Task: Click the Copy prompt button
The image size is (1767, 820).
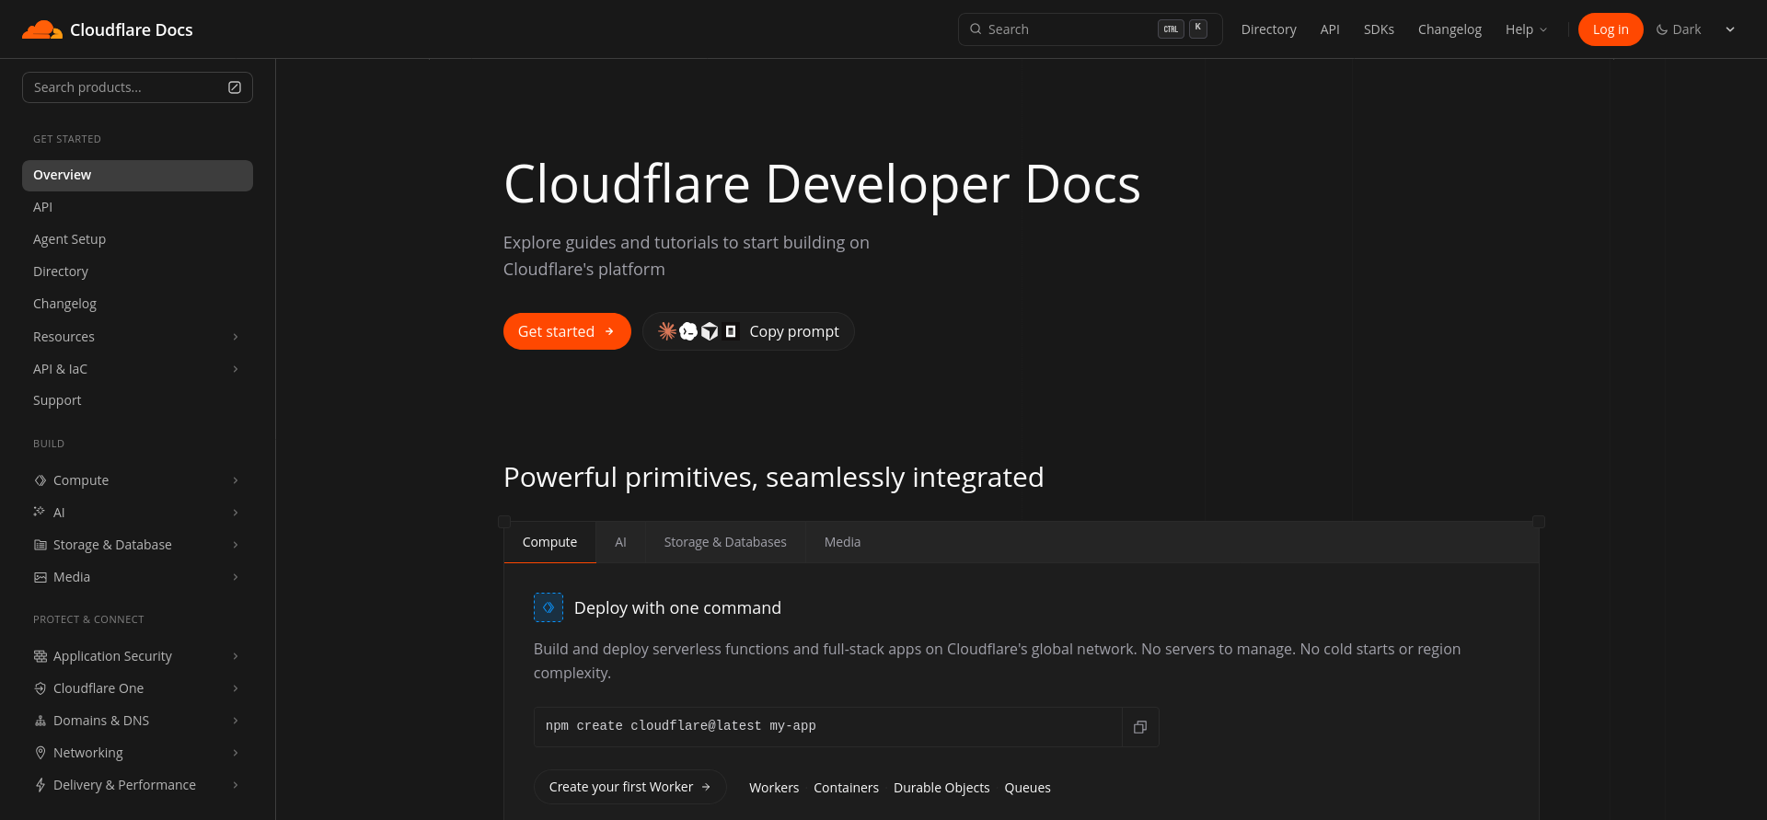Action: tap(748, 331)
